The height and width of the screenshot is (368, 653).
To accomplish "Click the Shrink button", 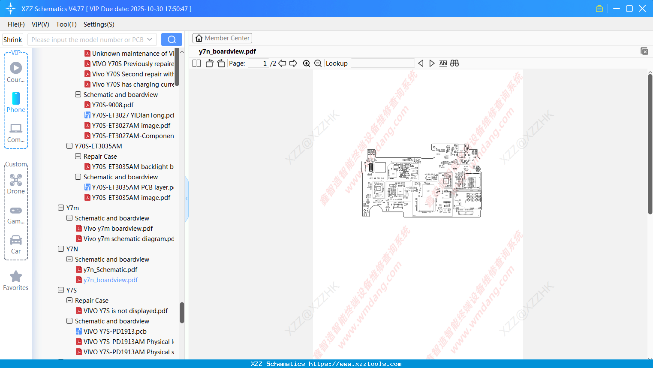I will pos(13,39).
